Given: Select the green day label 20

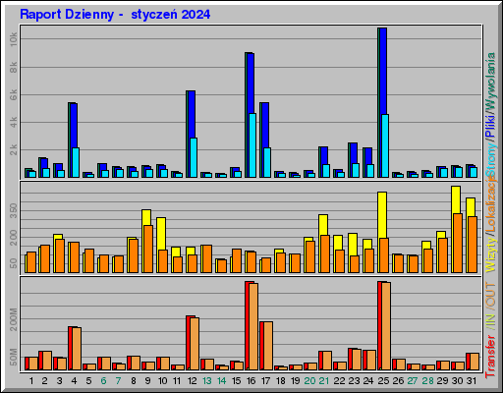Looking at the screenshot, I should [x=309, y=381].
